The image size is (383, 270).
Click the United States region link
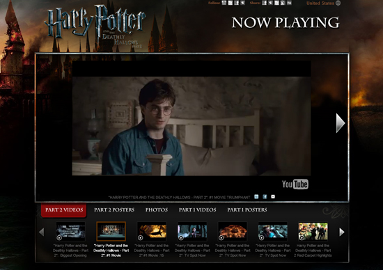pyautogui.click(x=320, y=3)
